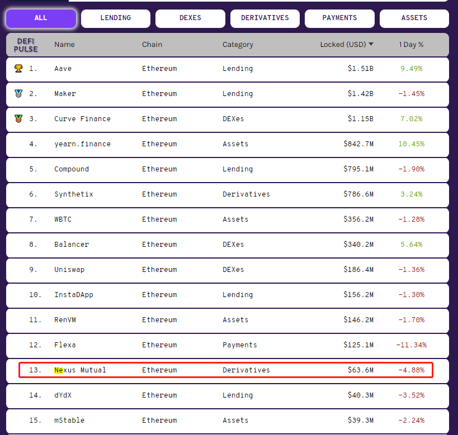
Task: Click the Uniswap name link
Action: click(69, 270)
